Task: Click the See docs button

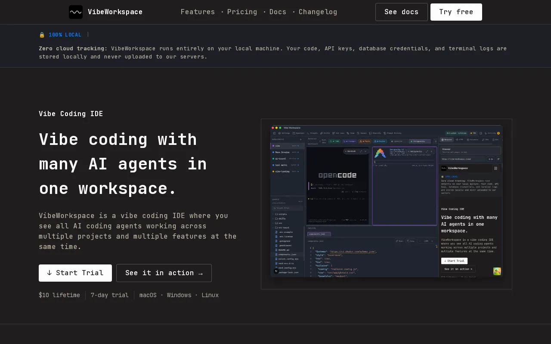Action: (x=402, y=12)
